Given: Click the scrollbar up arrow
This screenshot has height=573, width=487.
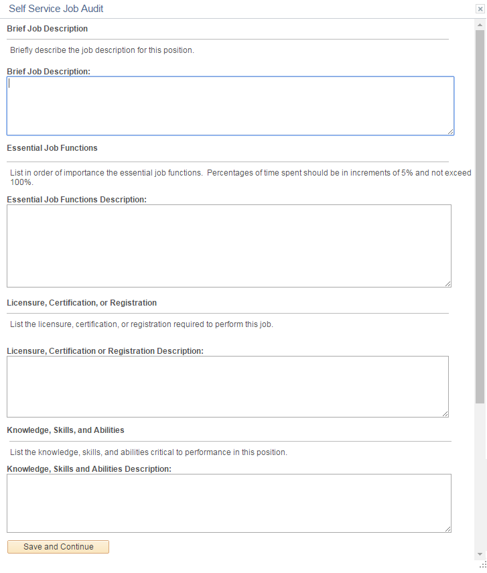Looking at the screenshot, I should click(480, 24).
